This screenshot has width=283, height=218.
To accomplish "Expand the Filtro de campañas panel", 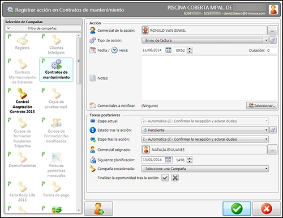I will 44,28.
